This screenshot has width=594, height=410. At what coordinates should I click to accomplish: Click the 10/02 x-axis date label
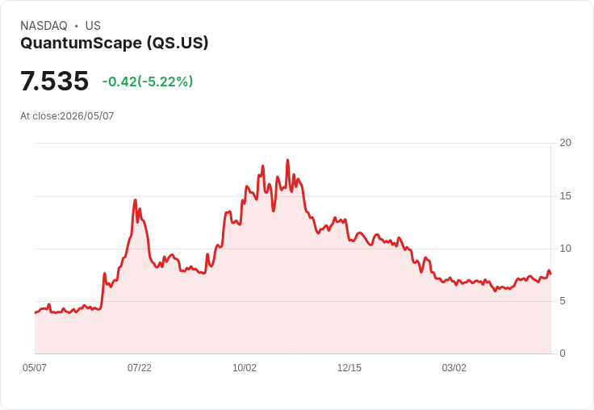[x=245, y=367]
